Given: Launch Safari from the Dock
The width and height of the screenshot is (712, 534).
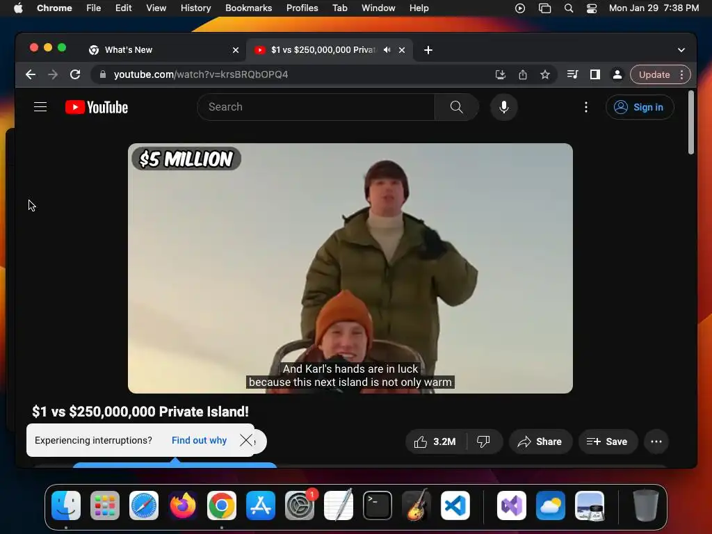Looking at the screenshot, I should pyautogui.click(x=144, y=505).
